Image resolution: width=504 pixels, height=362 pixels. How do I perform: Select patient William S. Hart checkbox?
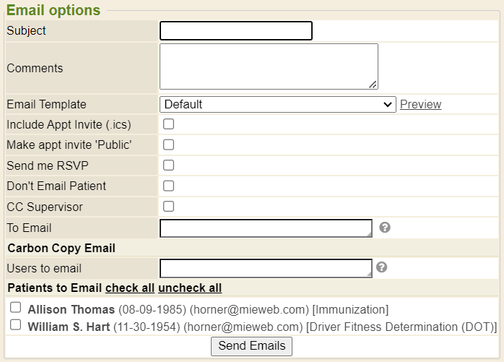[x=16, y=325]
